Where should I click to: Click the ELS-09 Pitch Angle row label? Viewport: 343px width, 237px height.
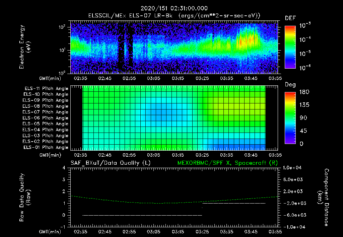pyautogui.click(x=46, y=100)
